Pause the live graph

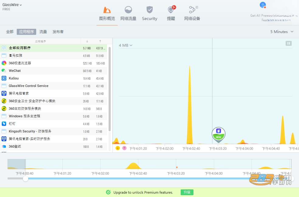[289, 43]
